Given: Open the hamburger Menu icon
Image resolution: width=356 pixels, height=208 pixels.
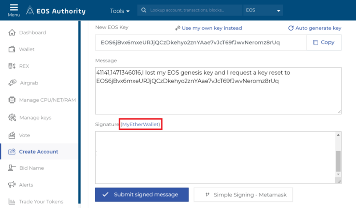Looking at the screenshot, I should point(14,8).
